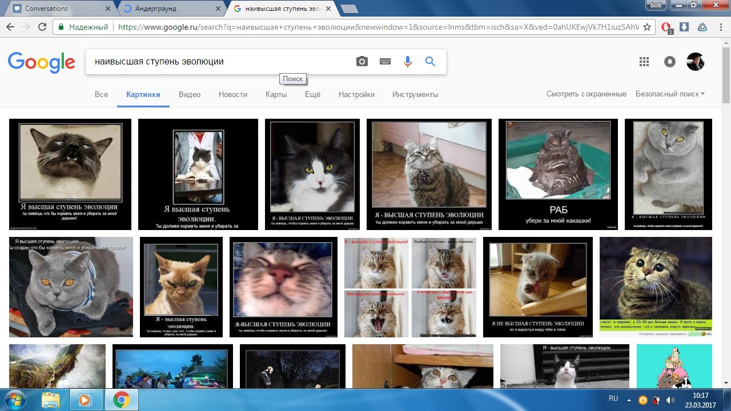
Task: Click Смотреть сохраненные link
Action: tap(586, 94)
